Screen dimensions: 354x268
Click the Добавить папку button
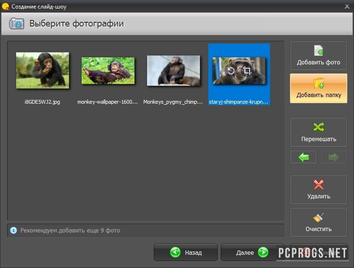[x=318, y=88]
